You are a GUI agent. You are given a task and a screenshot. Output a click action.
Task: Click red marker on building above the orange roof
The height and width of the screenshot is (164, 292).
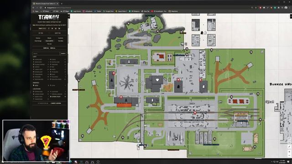point(121,97)
